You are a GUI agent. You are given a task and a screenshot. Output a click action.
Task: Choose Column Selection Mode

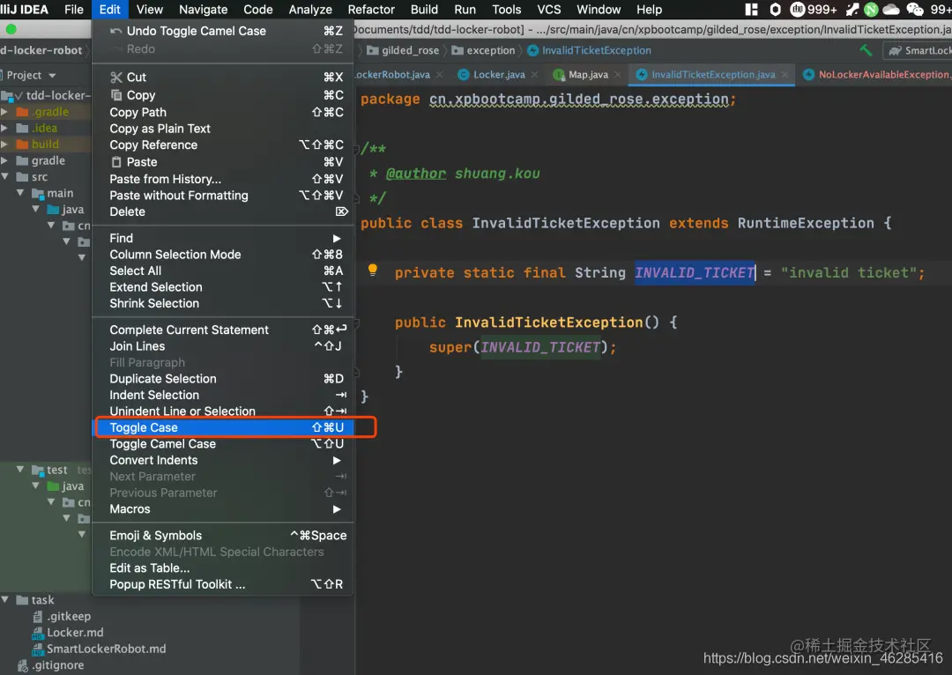222,255
